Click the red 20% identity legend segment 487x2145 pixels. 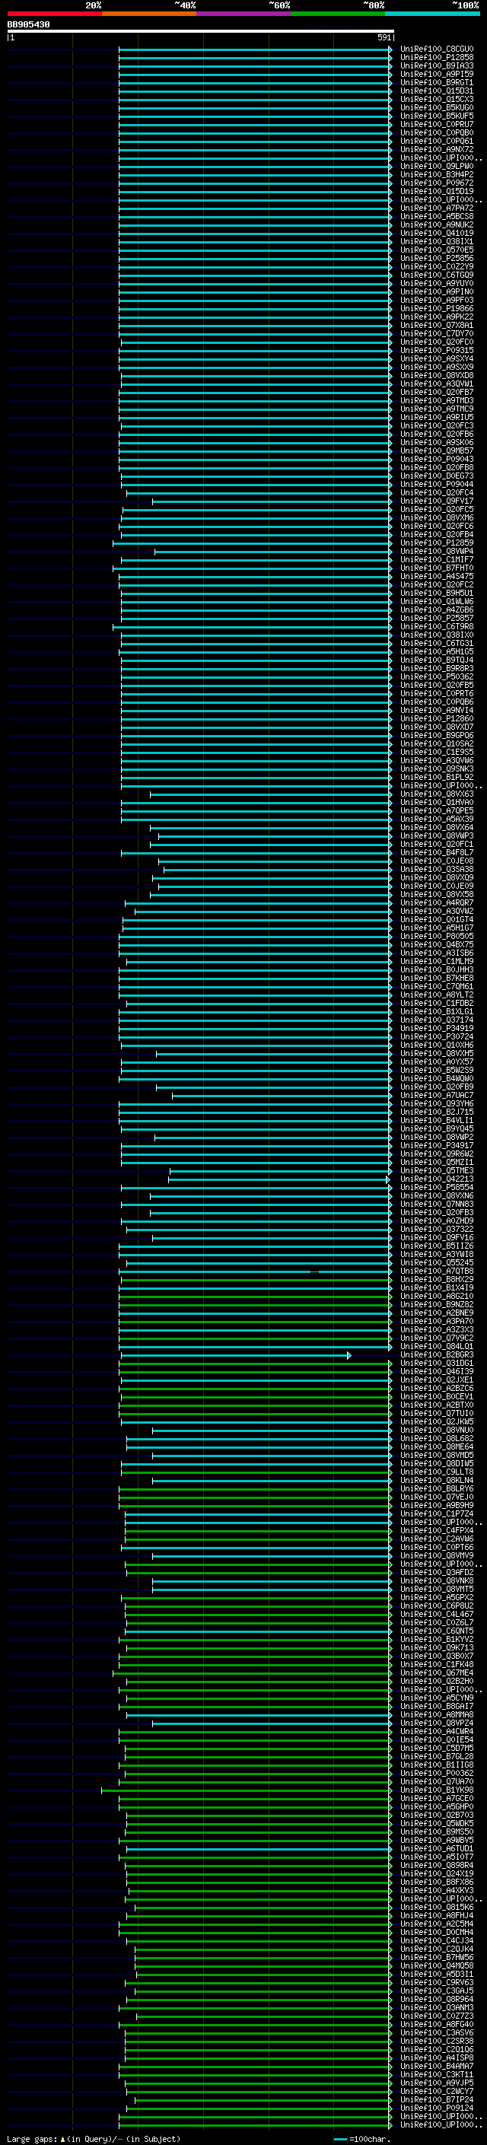tap(55, 14)
